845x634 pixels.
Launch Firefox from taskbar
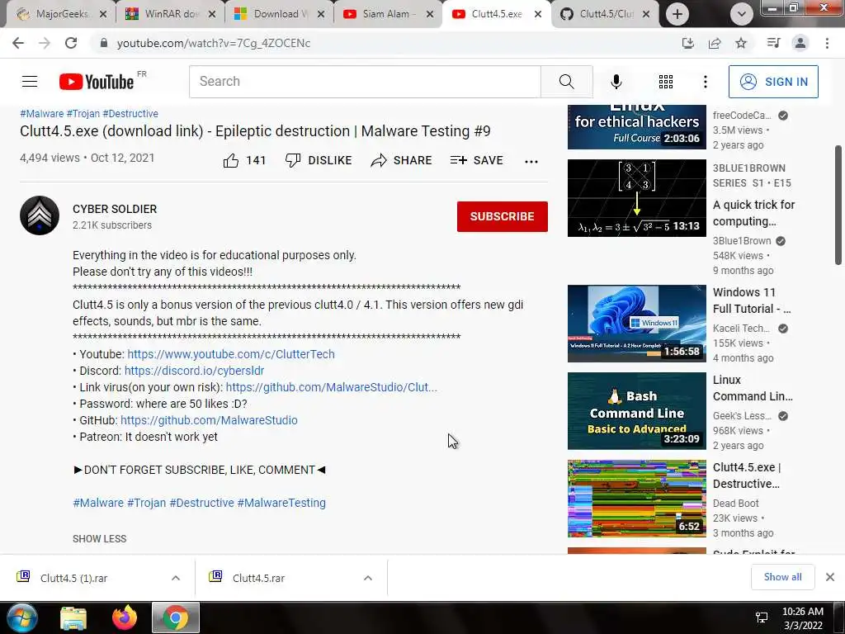[x=125, y=617]
